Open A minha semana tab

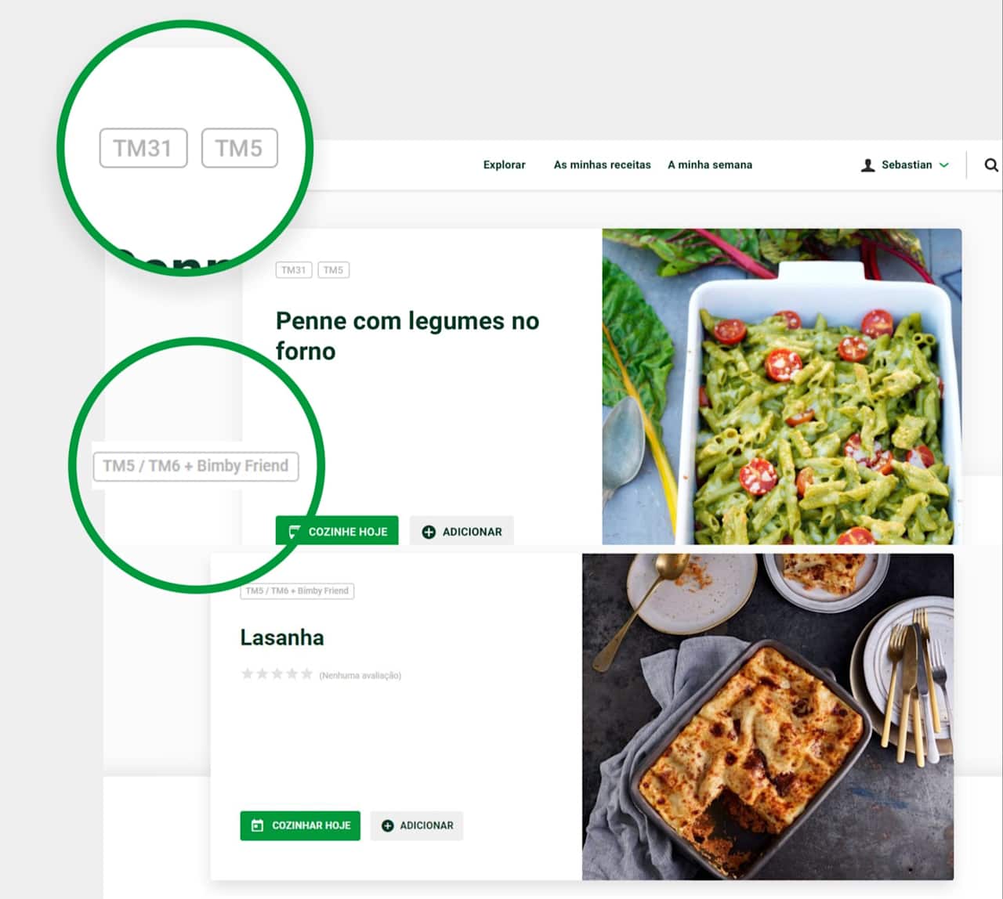(710, 165)
